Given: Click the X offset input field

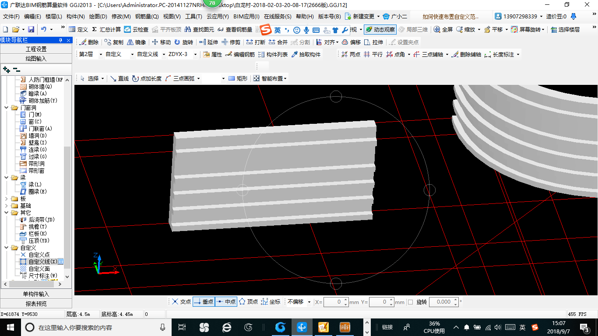Looking at the screenshot, I should tap(334, 302).
